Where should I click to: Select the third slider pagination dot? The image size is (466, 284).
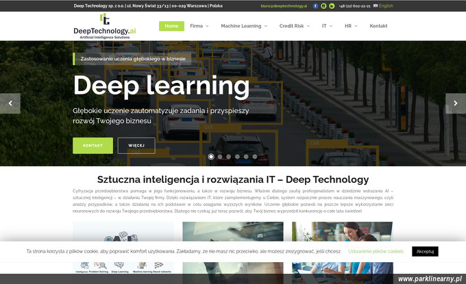pyautogui.click(x=228, y=157)
